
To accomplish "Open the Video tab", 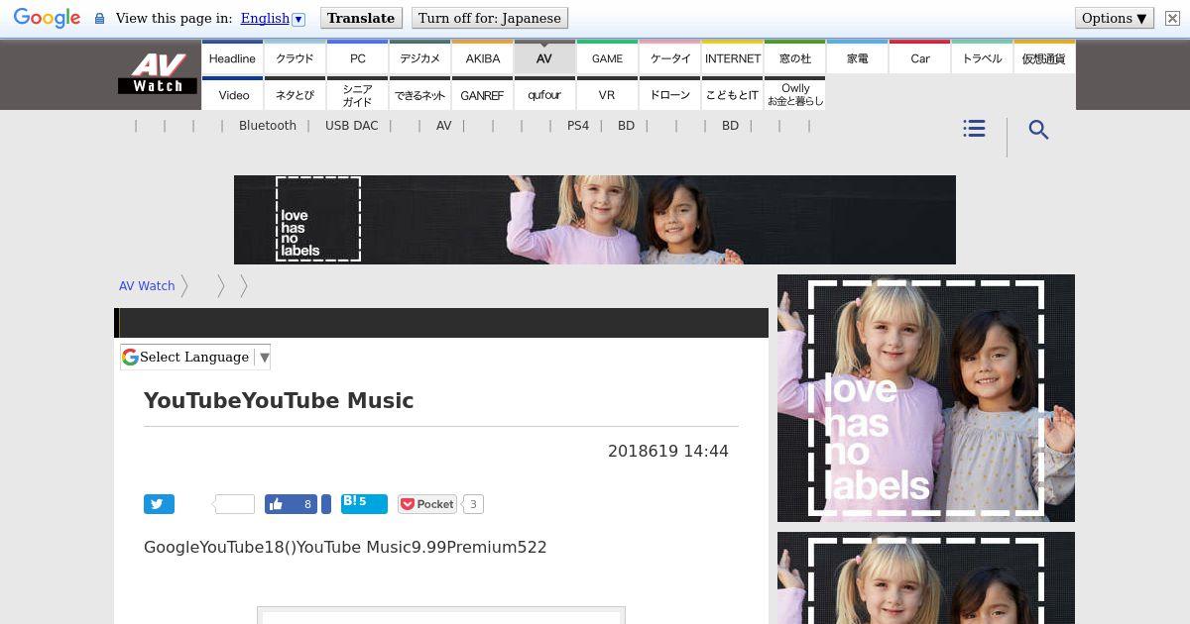I will pyautogui.click(x=234, y=95).
